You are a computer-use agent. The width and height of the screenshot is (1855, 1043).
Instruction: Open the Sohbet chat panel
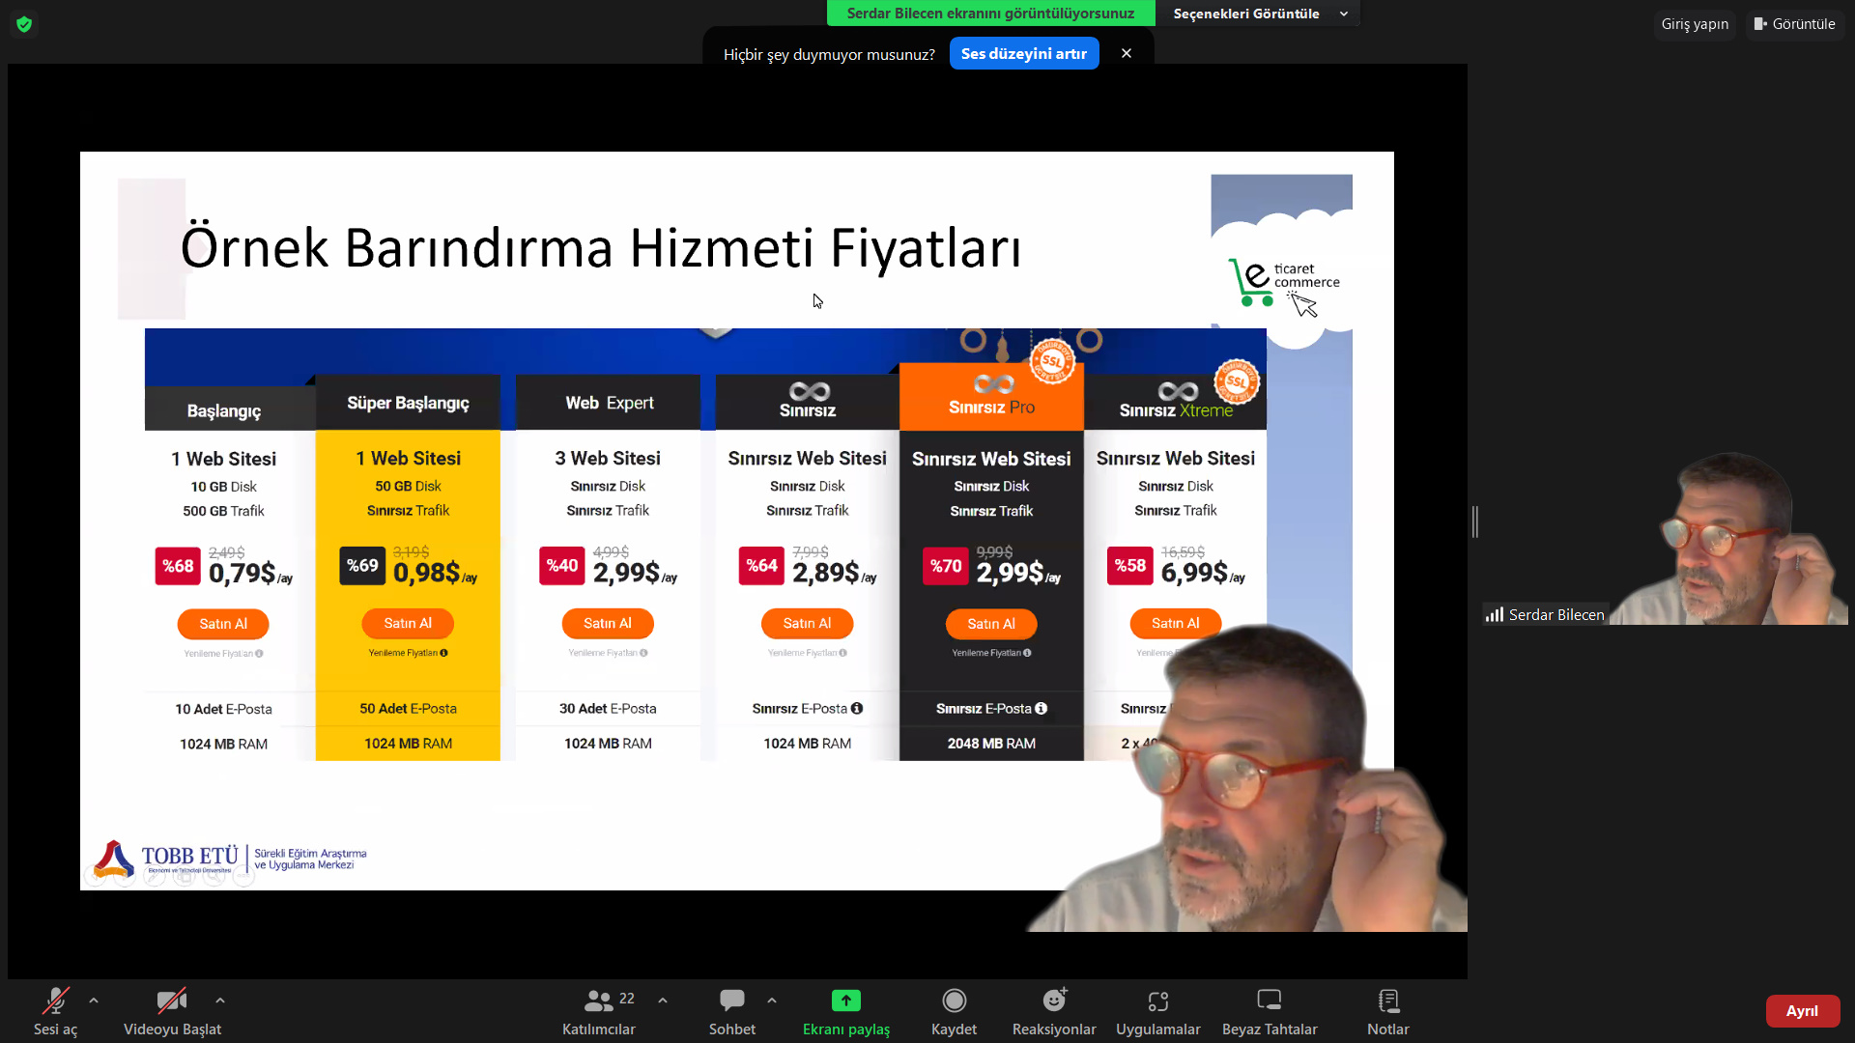point(731,1009)
